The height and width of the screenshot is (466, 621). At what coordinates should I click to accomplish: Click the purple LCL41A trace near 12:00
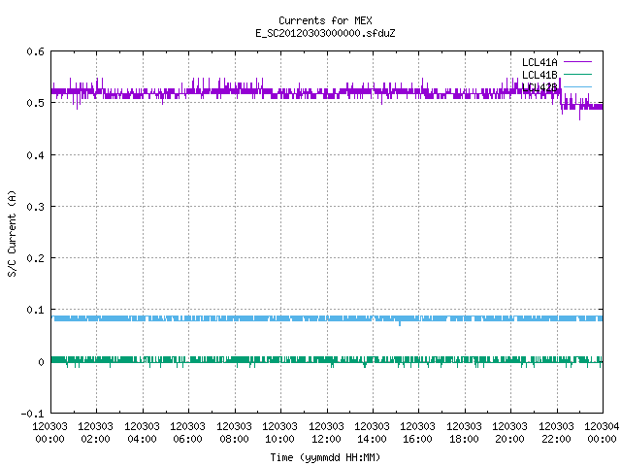point(327,94)
